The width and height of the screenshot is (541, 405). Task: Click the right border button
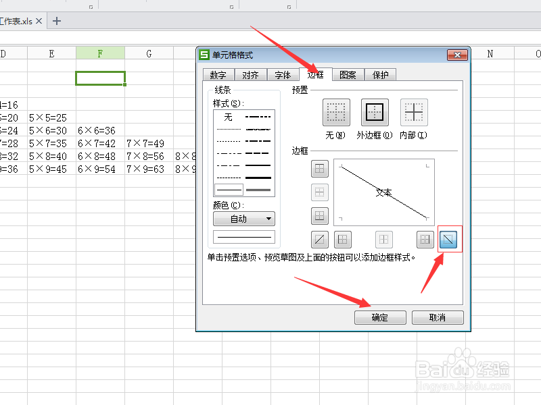coord(424,238)
